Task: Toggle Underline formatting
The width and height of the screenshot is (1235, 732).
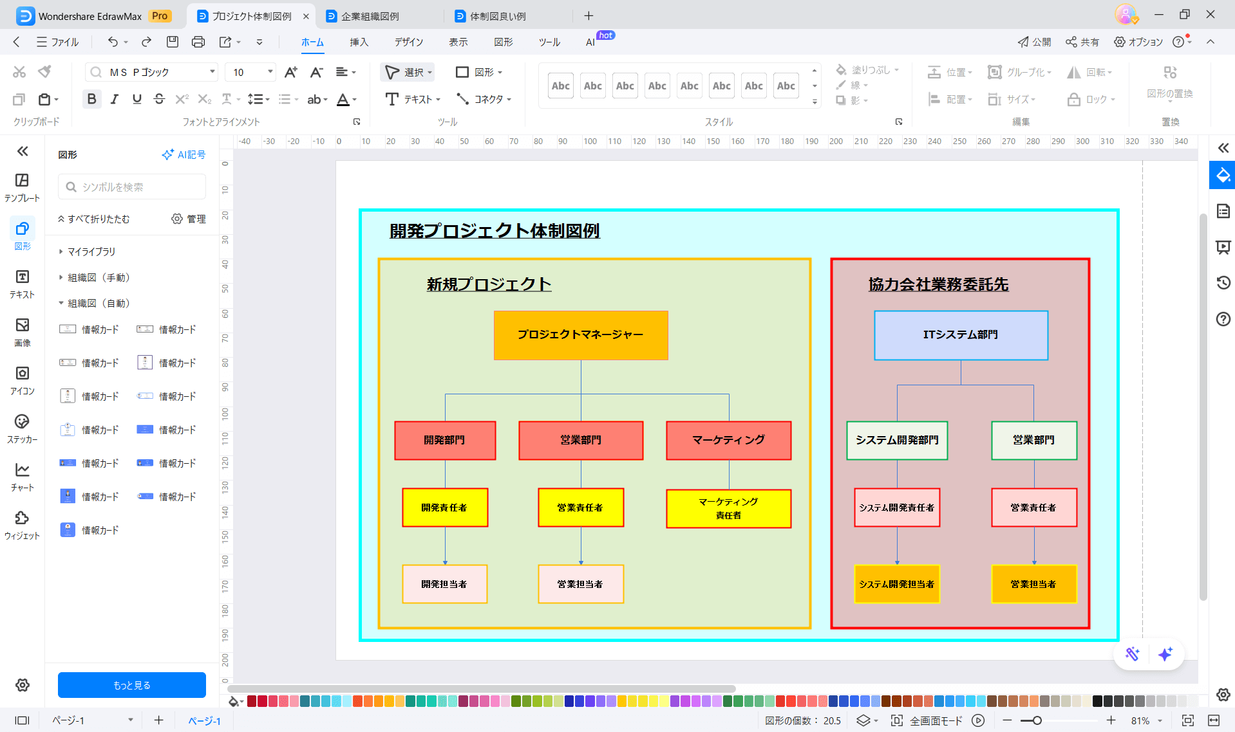Action: point(137,99)
